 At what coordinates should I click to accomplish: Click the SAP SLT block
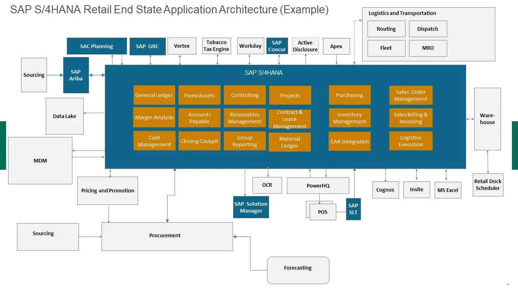click(353, 209)
